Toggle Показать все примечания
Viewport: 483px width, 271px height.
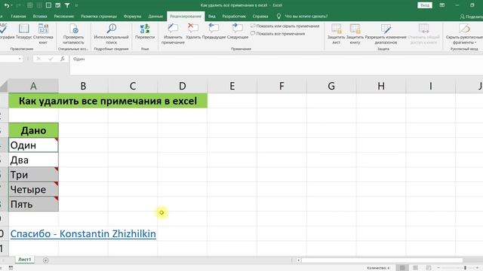click(x=278, y=33)
